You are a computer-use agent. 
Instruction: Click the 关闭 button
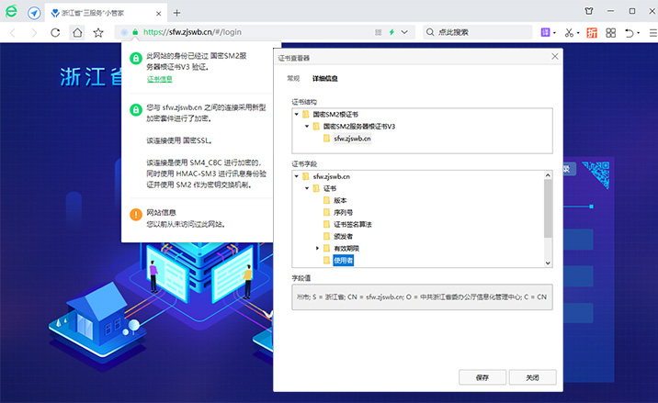[x=532, y=377]
